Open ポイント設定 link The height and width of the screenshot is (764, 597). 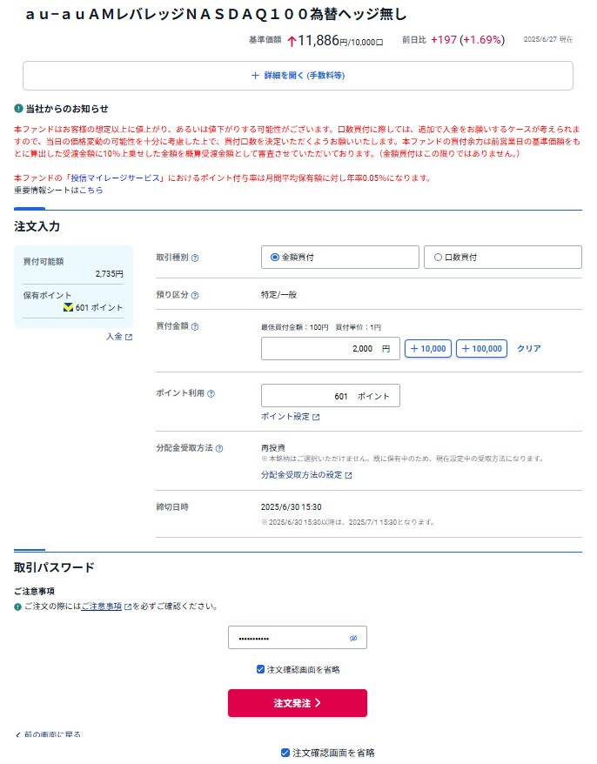tap(290, 417)
